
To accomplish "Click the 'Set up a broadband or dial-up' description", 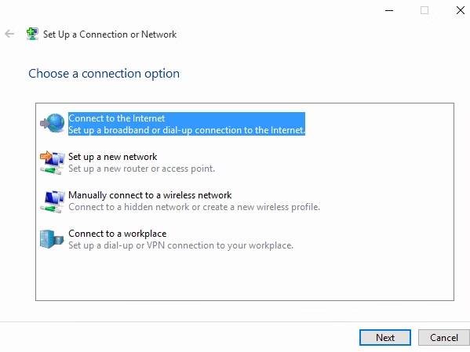I will pyautogui.click(x=187, y=130).
